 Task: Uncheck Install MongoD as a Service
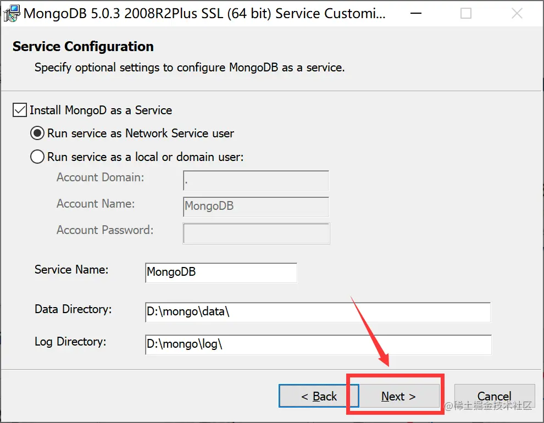tap(20, 110)
